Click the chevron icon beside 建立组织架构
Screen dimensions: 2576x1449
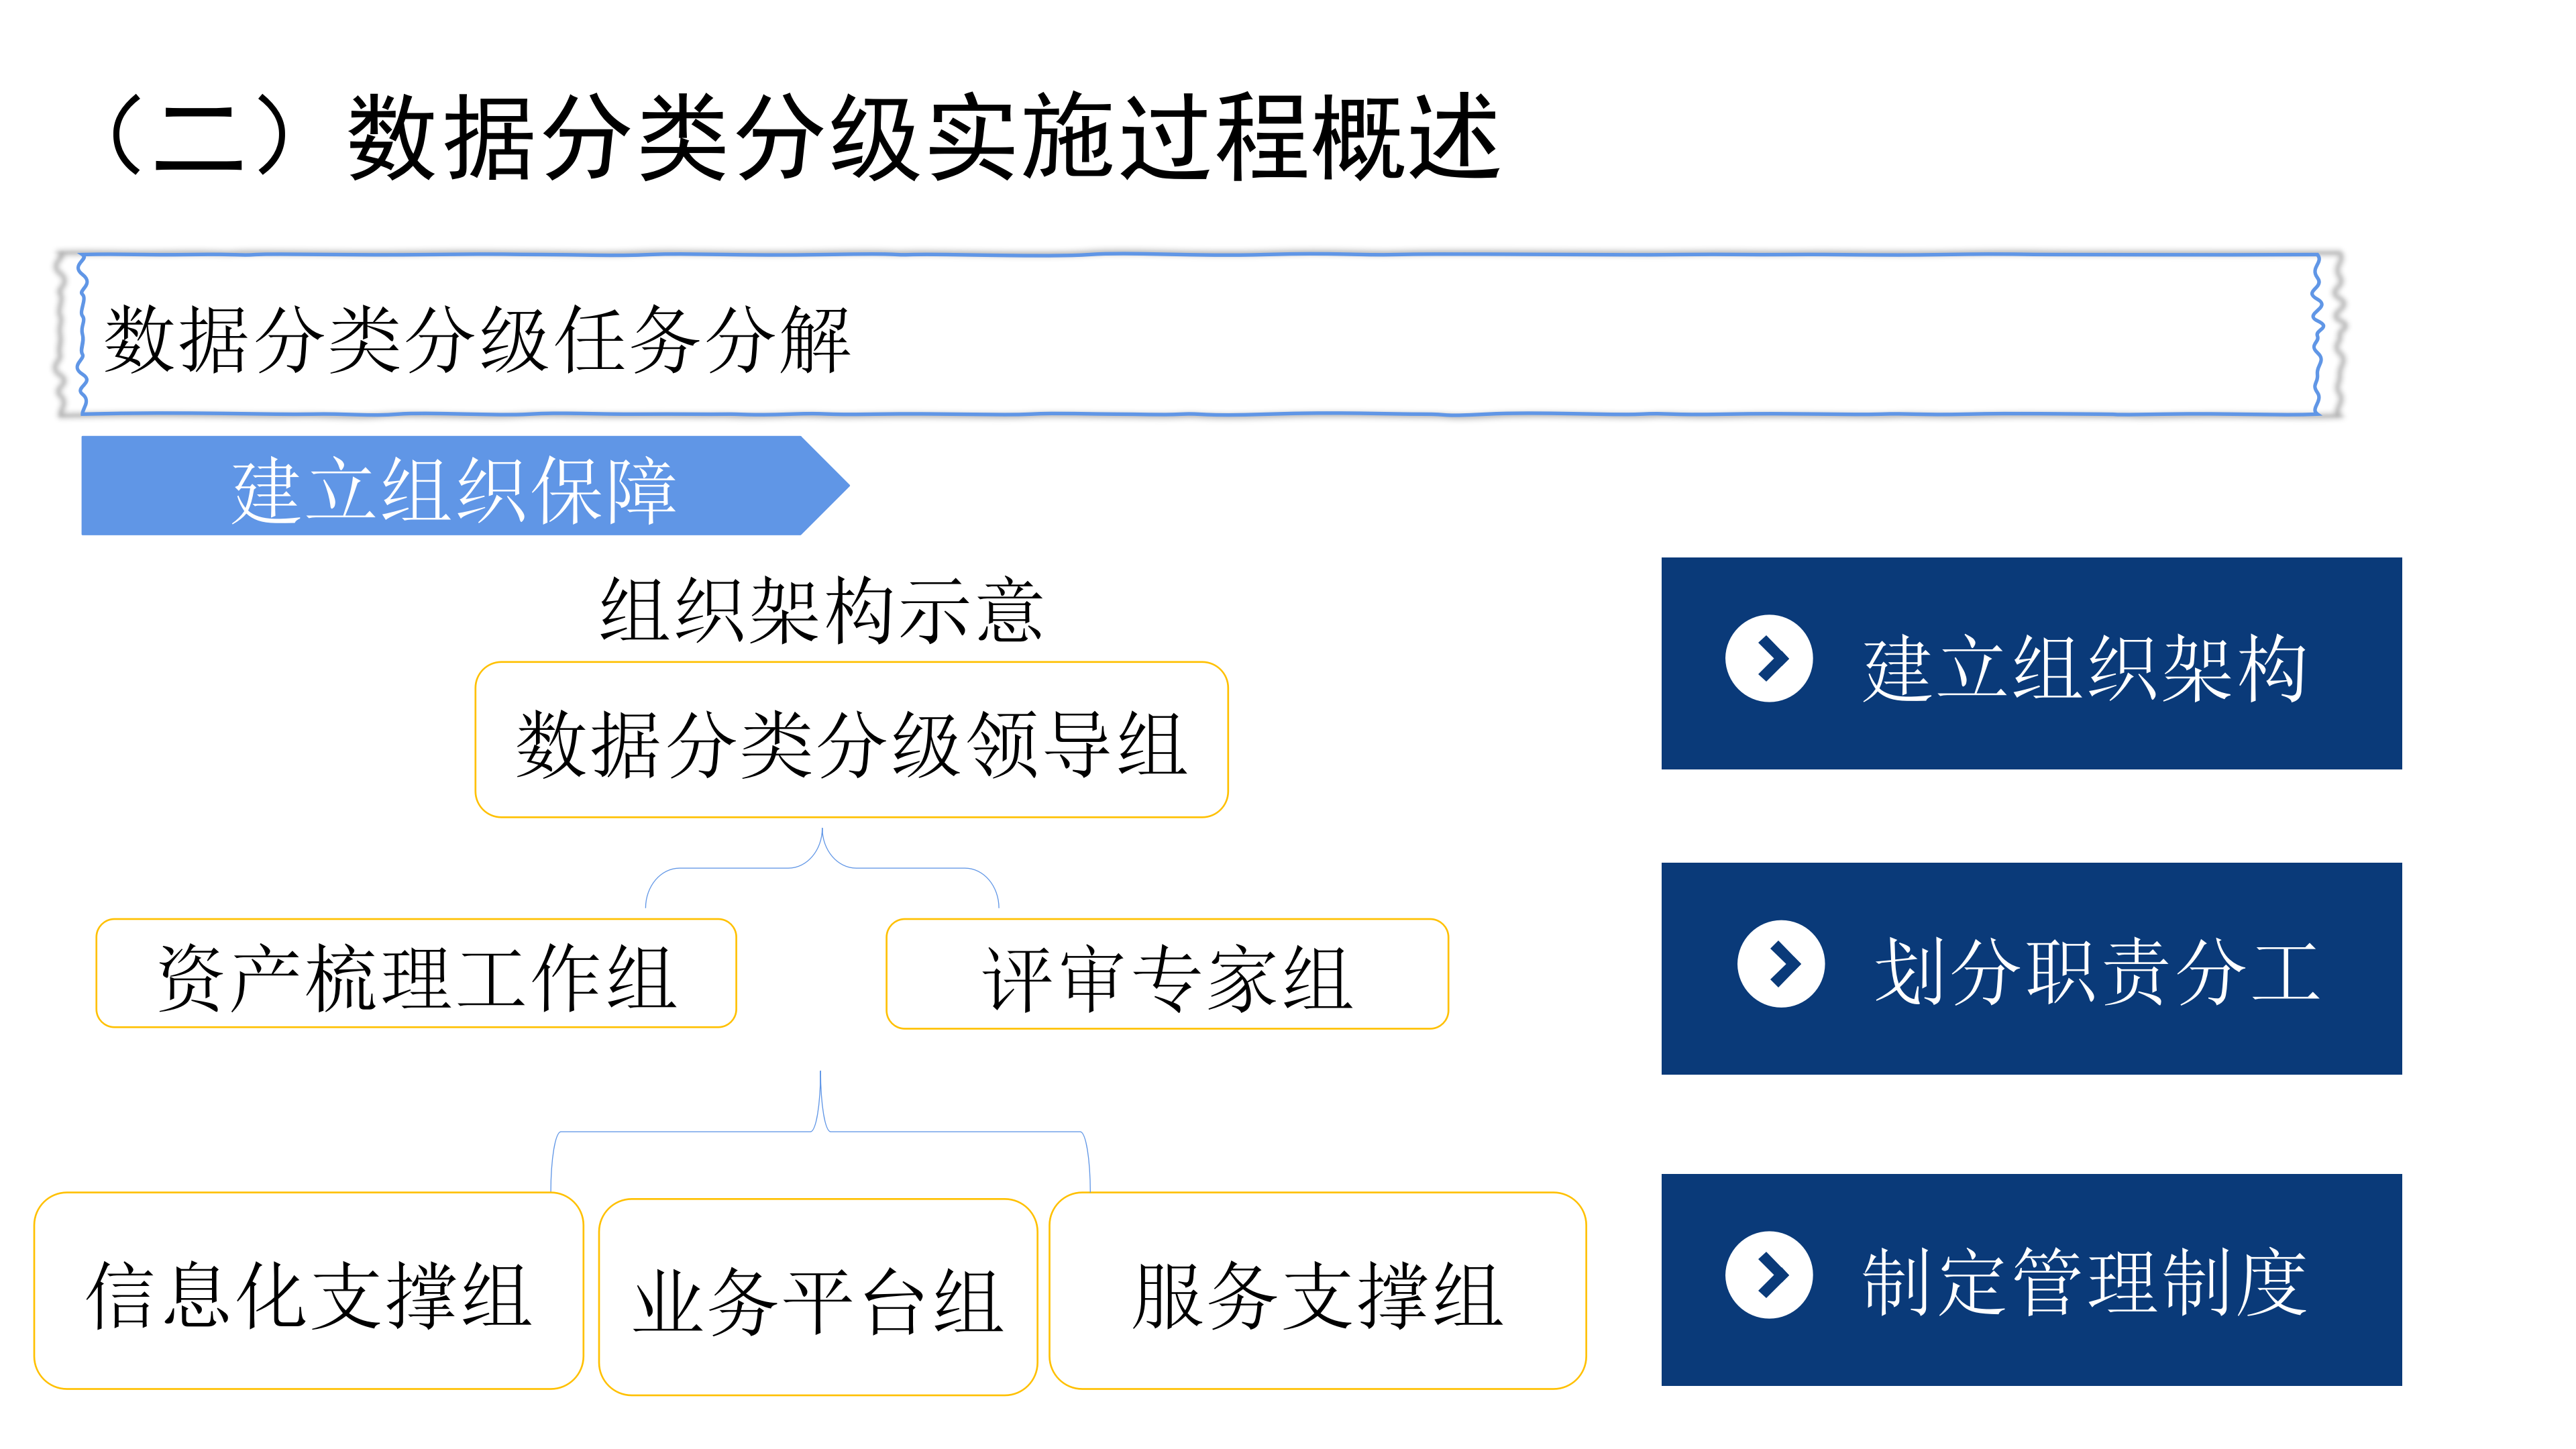click(x=1768, y=658)
